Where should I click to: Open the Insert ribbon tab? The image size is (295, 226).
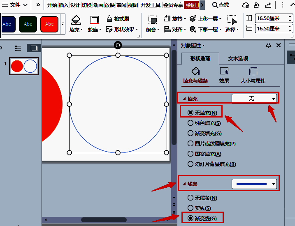pos(63,5)
